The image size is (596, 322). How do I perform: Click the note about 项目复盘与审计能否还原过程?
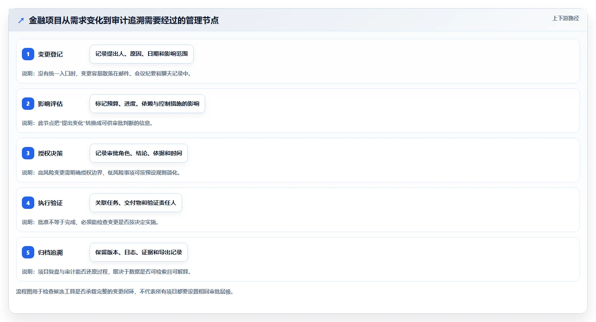(106, 272)
